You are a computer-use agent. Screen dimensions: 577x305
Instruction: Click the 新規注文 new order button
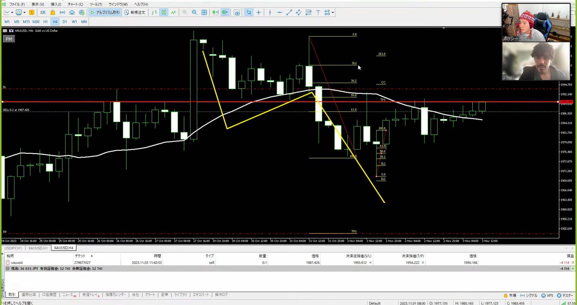tap(135, 12)
